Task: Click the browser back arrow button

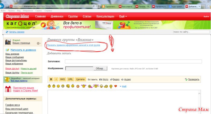Action: click(2, 6)
